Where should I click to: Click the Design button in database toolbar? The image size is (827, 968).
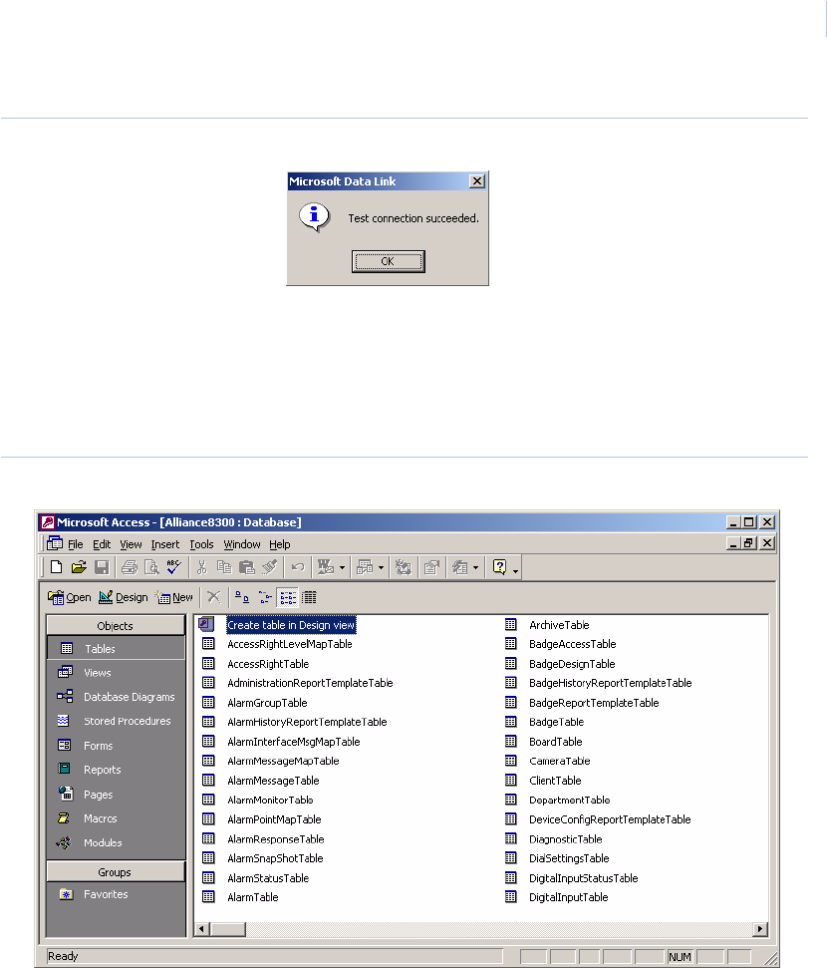(x=124, y=597)
